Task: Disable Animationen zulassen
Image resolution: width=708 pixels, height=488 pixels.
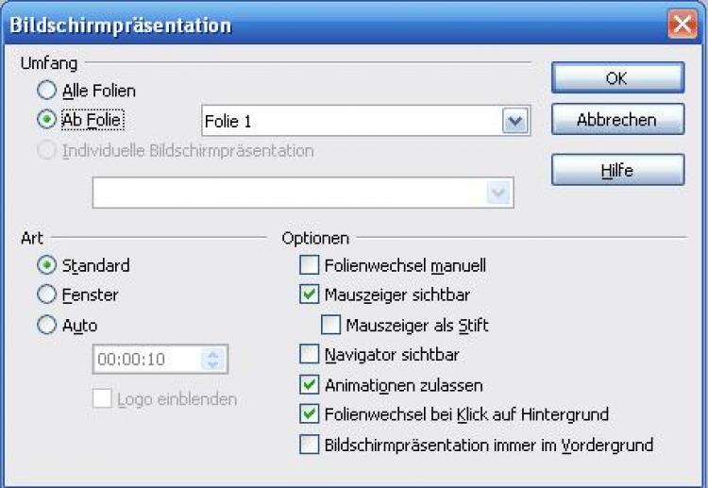Action: 310,385
